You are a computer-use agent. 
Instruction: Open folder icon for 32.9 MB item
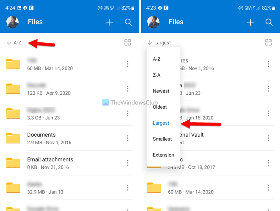pyautogui.click(x=13, y=188)
